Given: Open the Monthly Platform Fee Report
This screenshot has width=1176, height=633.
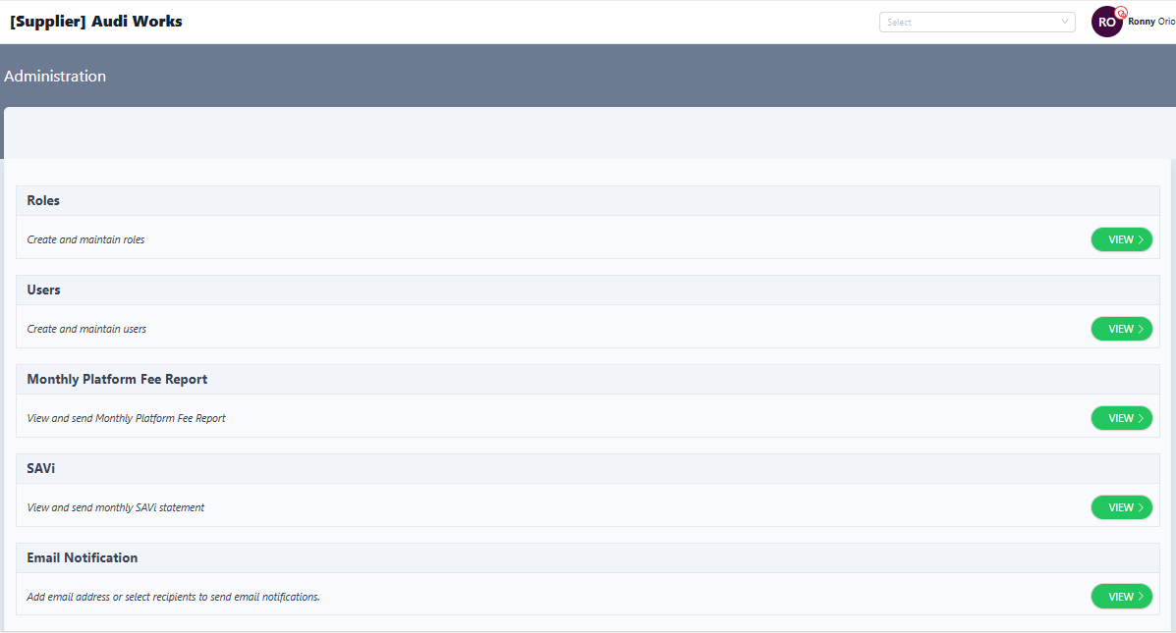Looking at the screenshot, I should point(1121,417).
